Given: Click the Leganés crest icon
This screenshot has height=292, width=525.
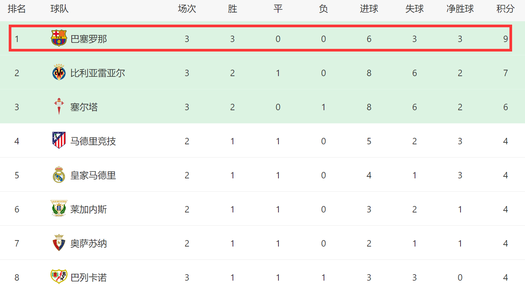Looking at the screenshot, I should pyautogui.click(x=59, y=209).
